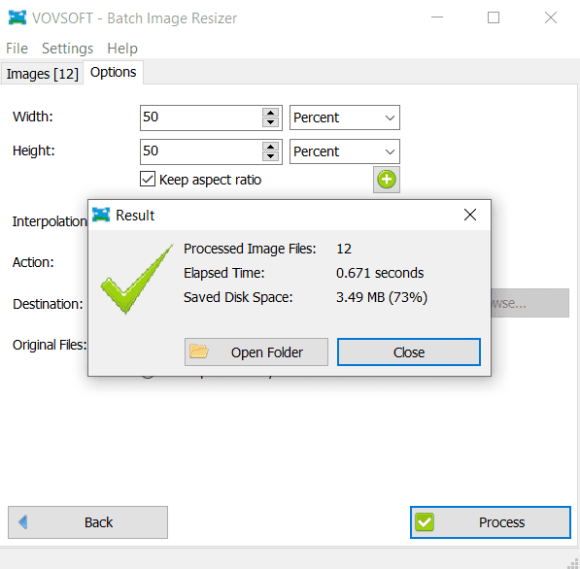Image resolution: width=580 pixels, height=569 pixels.
Task: Click the green checkmark Process icon
Action: (x=425, y=522)
